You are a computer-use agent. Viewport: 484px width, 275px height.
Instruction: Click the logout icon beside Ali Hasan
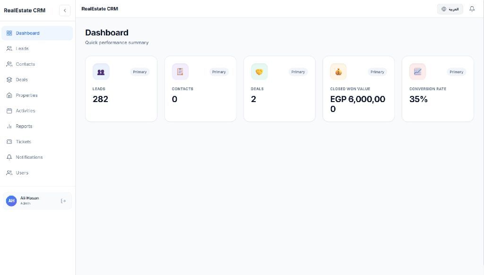click(x=63, y=201)
